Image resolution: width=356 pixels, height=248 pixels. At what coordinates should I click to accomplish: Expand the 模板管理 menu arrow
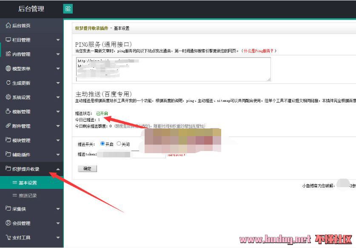point(58,112)
